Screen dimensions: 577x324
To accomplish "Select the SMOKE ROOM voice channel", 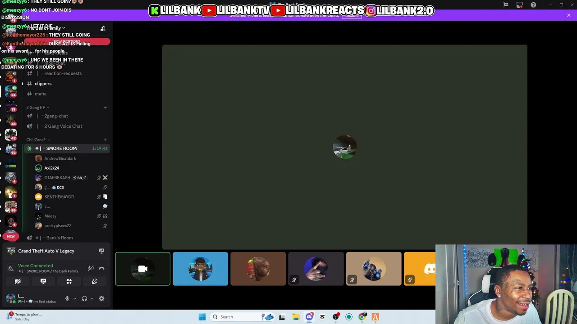I will point(66,148).
